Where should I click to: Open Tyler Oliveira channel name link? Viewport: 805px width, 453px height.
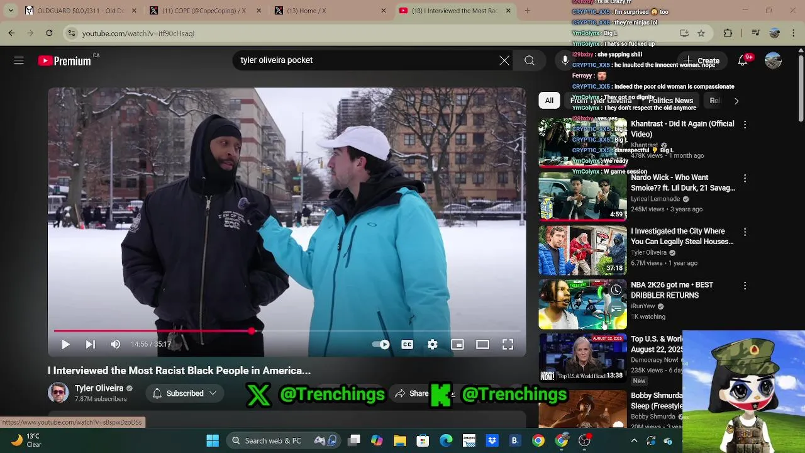click(99, 388)
